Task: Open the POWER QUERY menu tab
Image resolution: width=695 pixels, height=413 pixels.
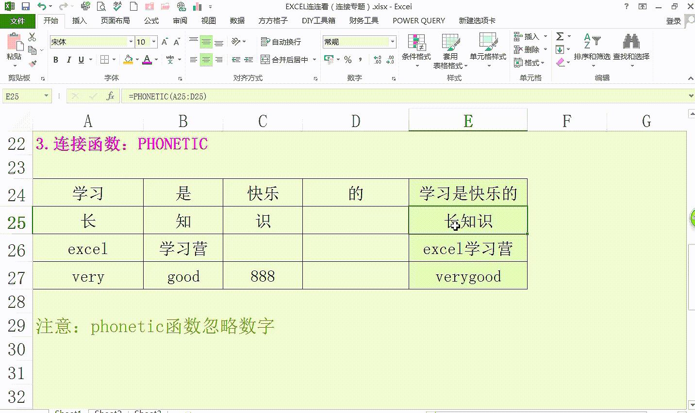Action: 418,20
